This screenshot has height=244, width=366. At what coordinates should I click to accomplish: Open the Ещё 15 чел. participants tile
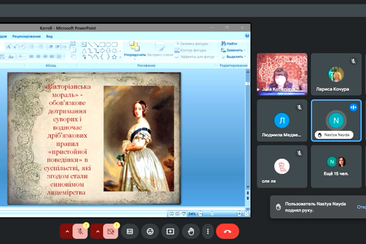coord(336,166)
